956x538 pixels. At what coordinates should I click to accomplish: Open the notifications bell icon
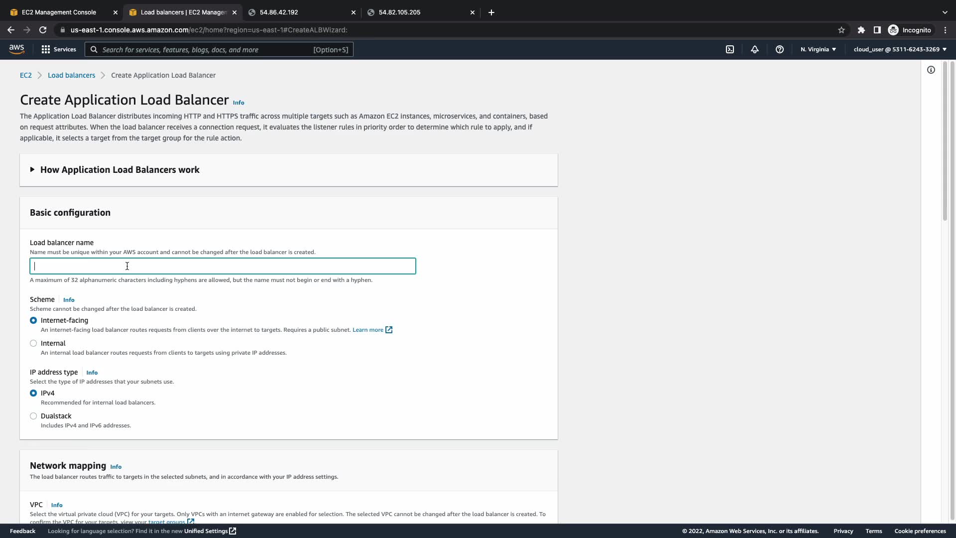[x=755, y=49]
